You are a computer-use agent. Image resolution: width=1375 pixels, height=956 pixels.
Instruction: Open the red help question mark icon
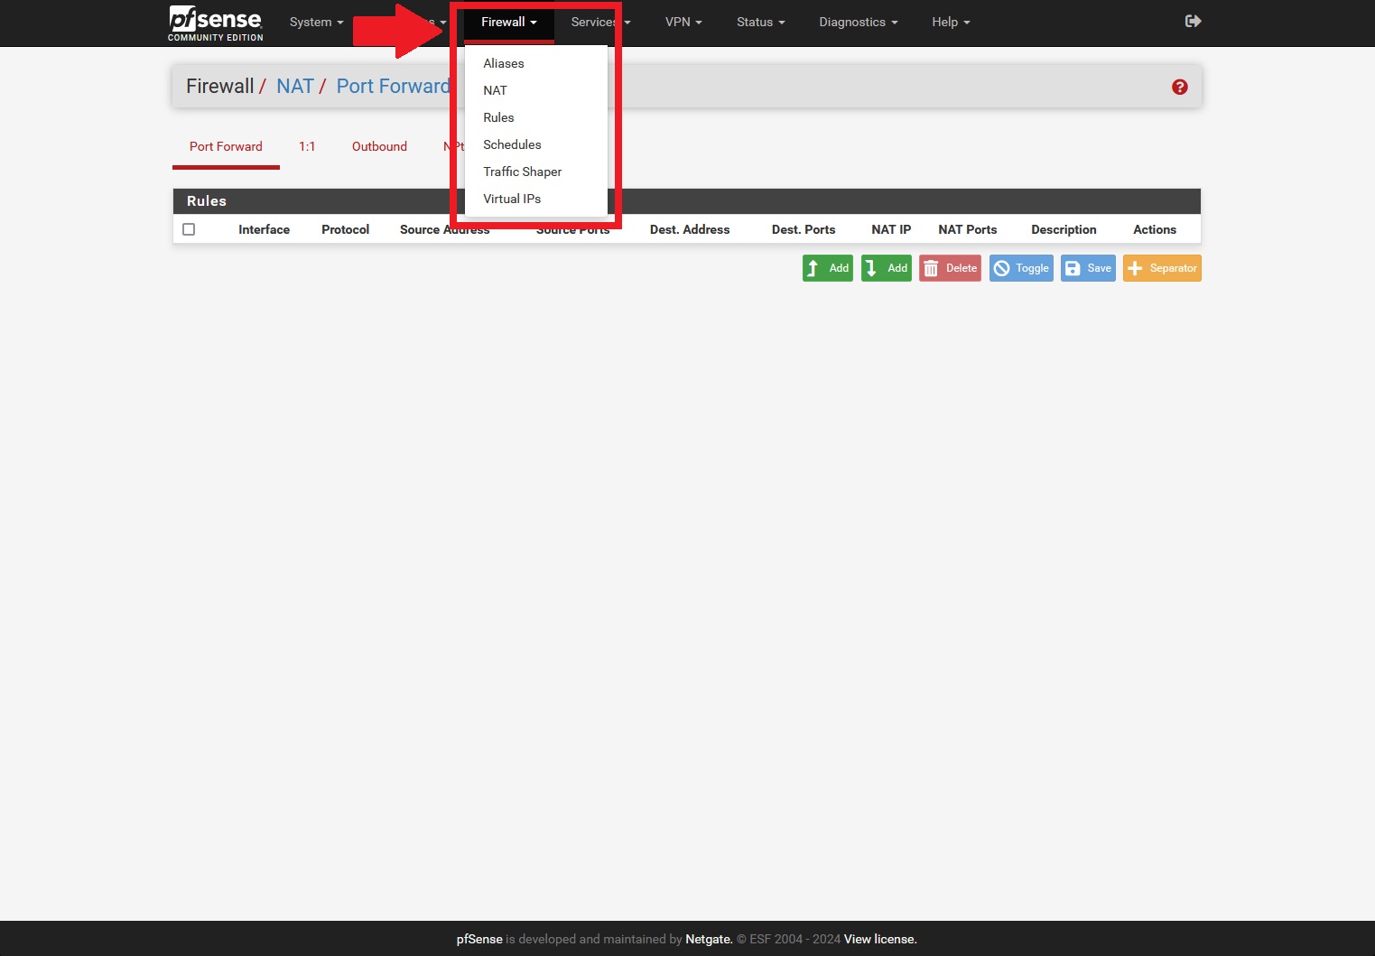click(1179, 87)
